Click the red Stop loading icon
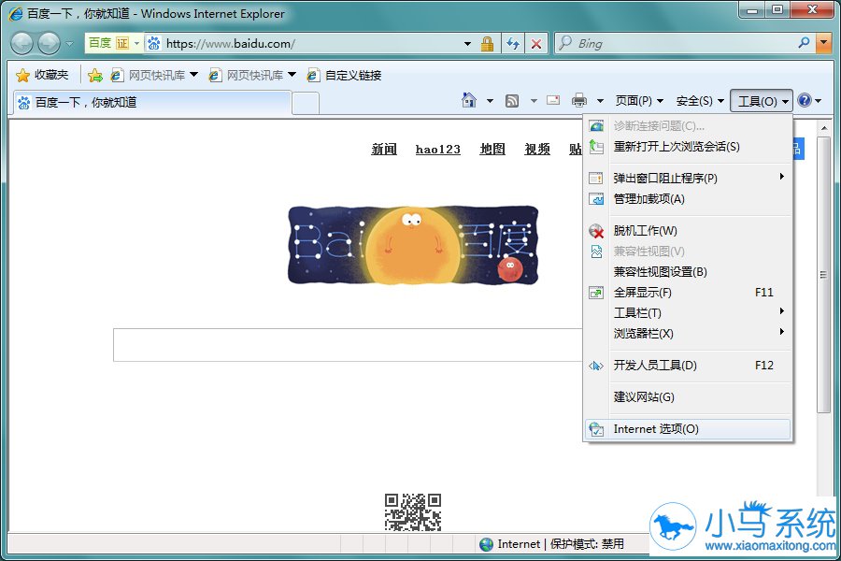This screenshot has height=561, width=841. 535,44
